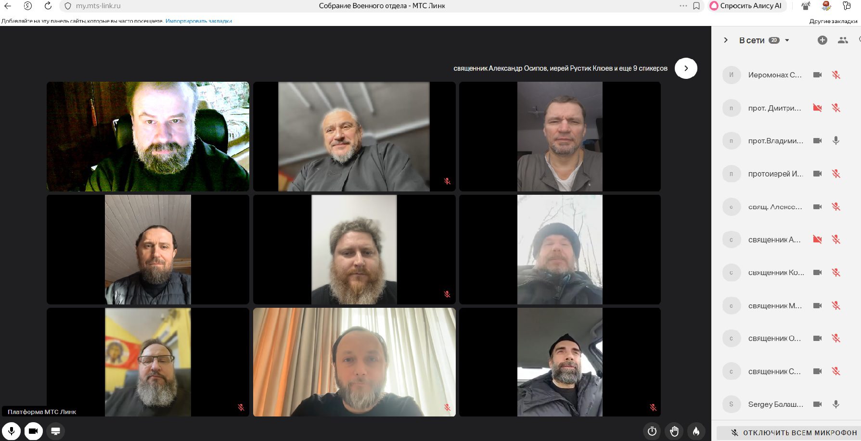Screen dimensions: 861x441
Task: Toggle your camera in the bottom toolbar
Action: [x=33, y=431]
